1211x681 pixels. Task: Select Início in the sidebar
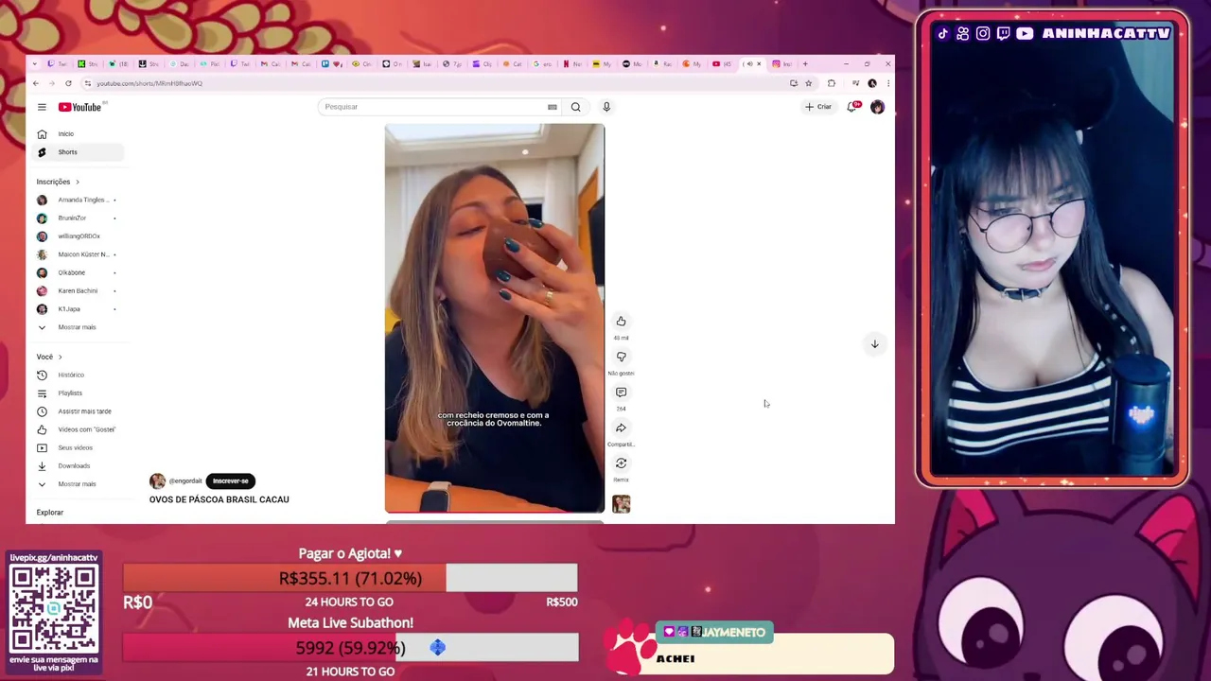78,134
